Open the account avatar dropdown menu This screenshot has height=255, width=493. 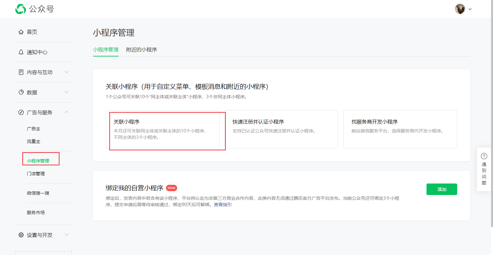point(463,9)
